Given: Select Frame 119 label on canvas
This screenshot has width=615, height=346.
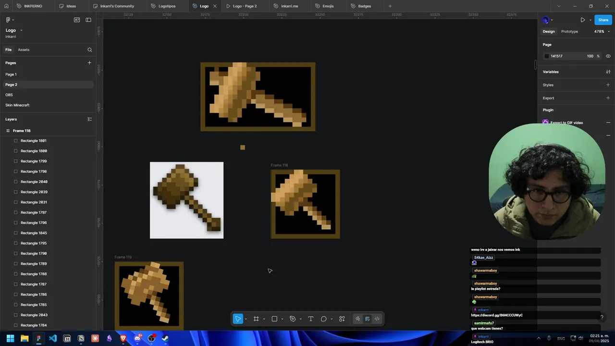Looking at the screenshot, I should tap(123, 257).
